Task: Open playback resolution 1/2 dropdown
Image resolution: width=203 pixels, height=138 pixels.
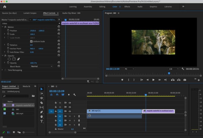Action: coord(174,69)
